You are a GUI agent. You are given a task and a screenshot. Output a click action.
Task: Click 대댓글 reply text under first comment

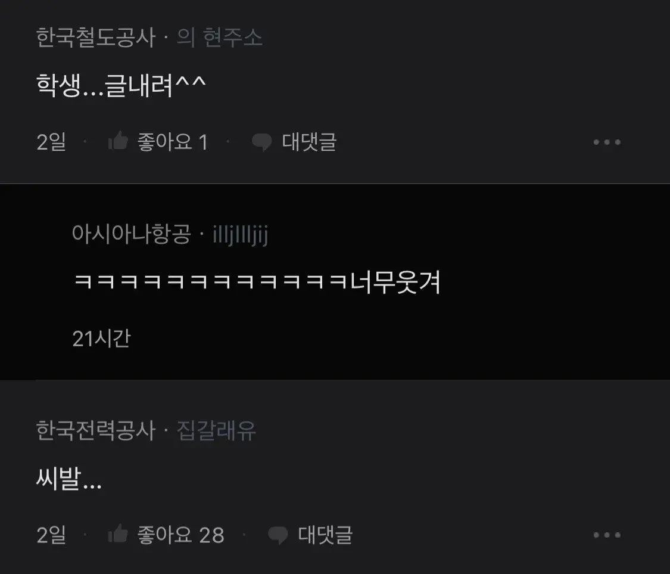(309, 142)
